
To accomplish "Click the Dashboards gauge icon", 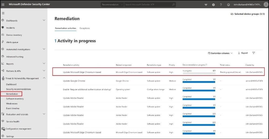I will click(x=3, y=20).
